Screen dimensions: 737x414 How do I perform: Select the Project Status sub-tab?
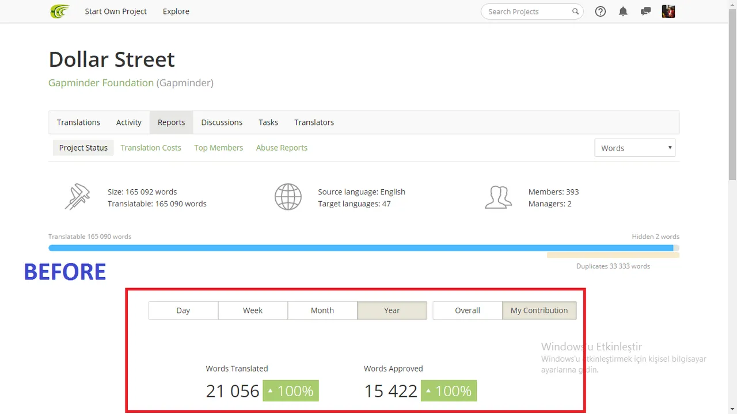(x=83, y=148)
